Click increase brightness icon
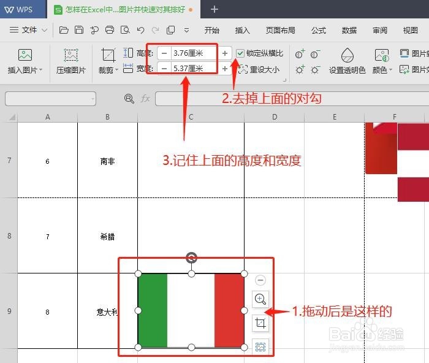 tap(300, 69)
